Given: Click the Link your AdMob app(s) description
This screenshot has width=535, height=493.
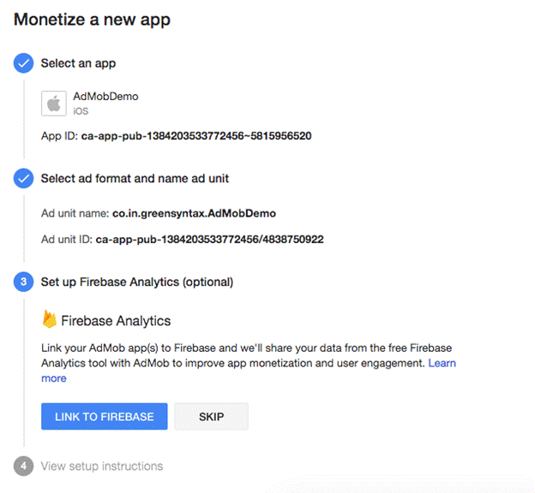Looking at the screenshot, I should click(249, 363).
